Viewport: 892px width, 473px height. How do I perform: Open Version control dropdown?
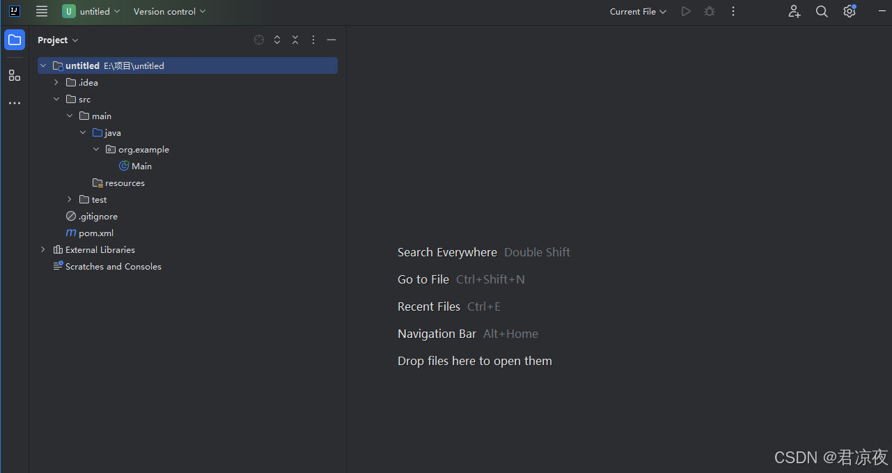[x=169, y=11]
